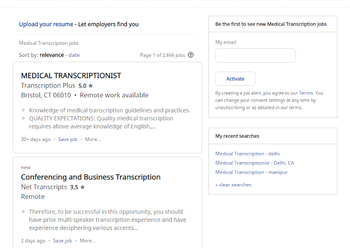Expand More... on the Net Transcripts listing
The height and width of the screenshot is (248, 350).
coord(87,241)
